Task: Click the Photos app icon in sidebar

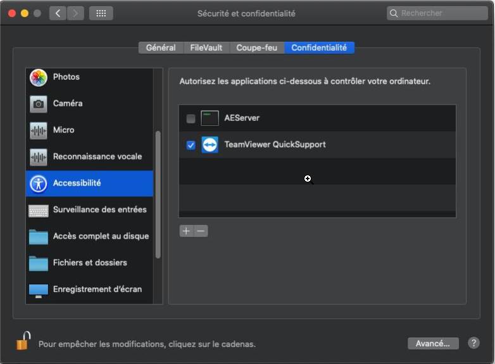Action: pos(39,77)
